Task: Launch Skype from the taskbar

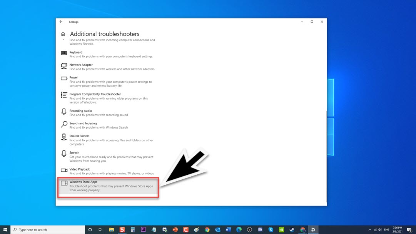Action: (x=271, y=229)
